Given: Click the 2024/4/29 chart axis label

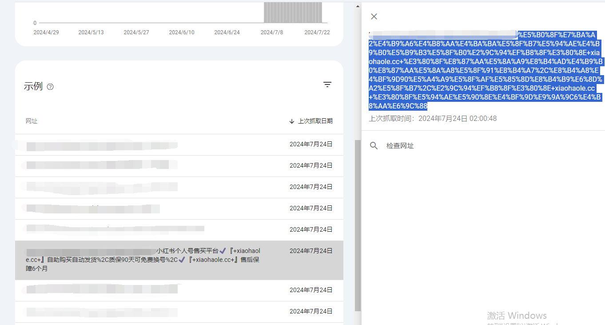Looking at the screenshot, I should point(46,32).
